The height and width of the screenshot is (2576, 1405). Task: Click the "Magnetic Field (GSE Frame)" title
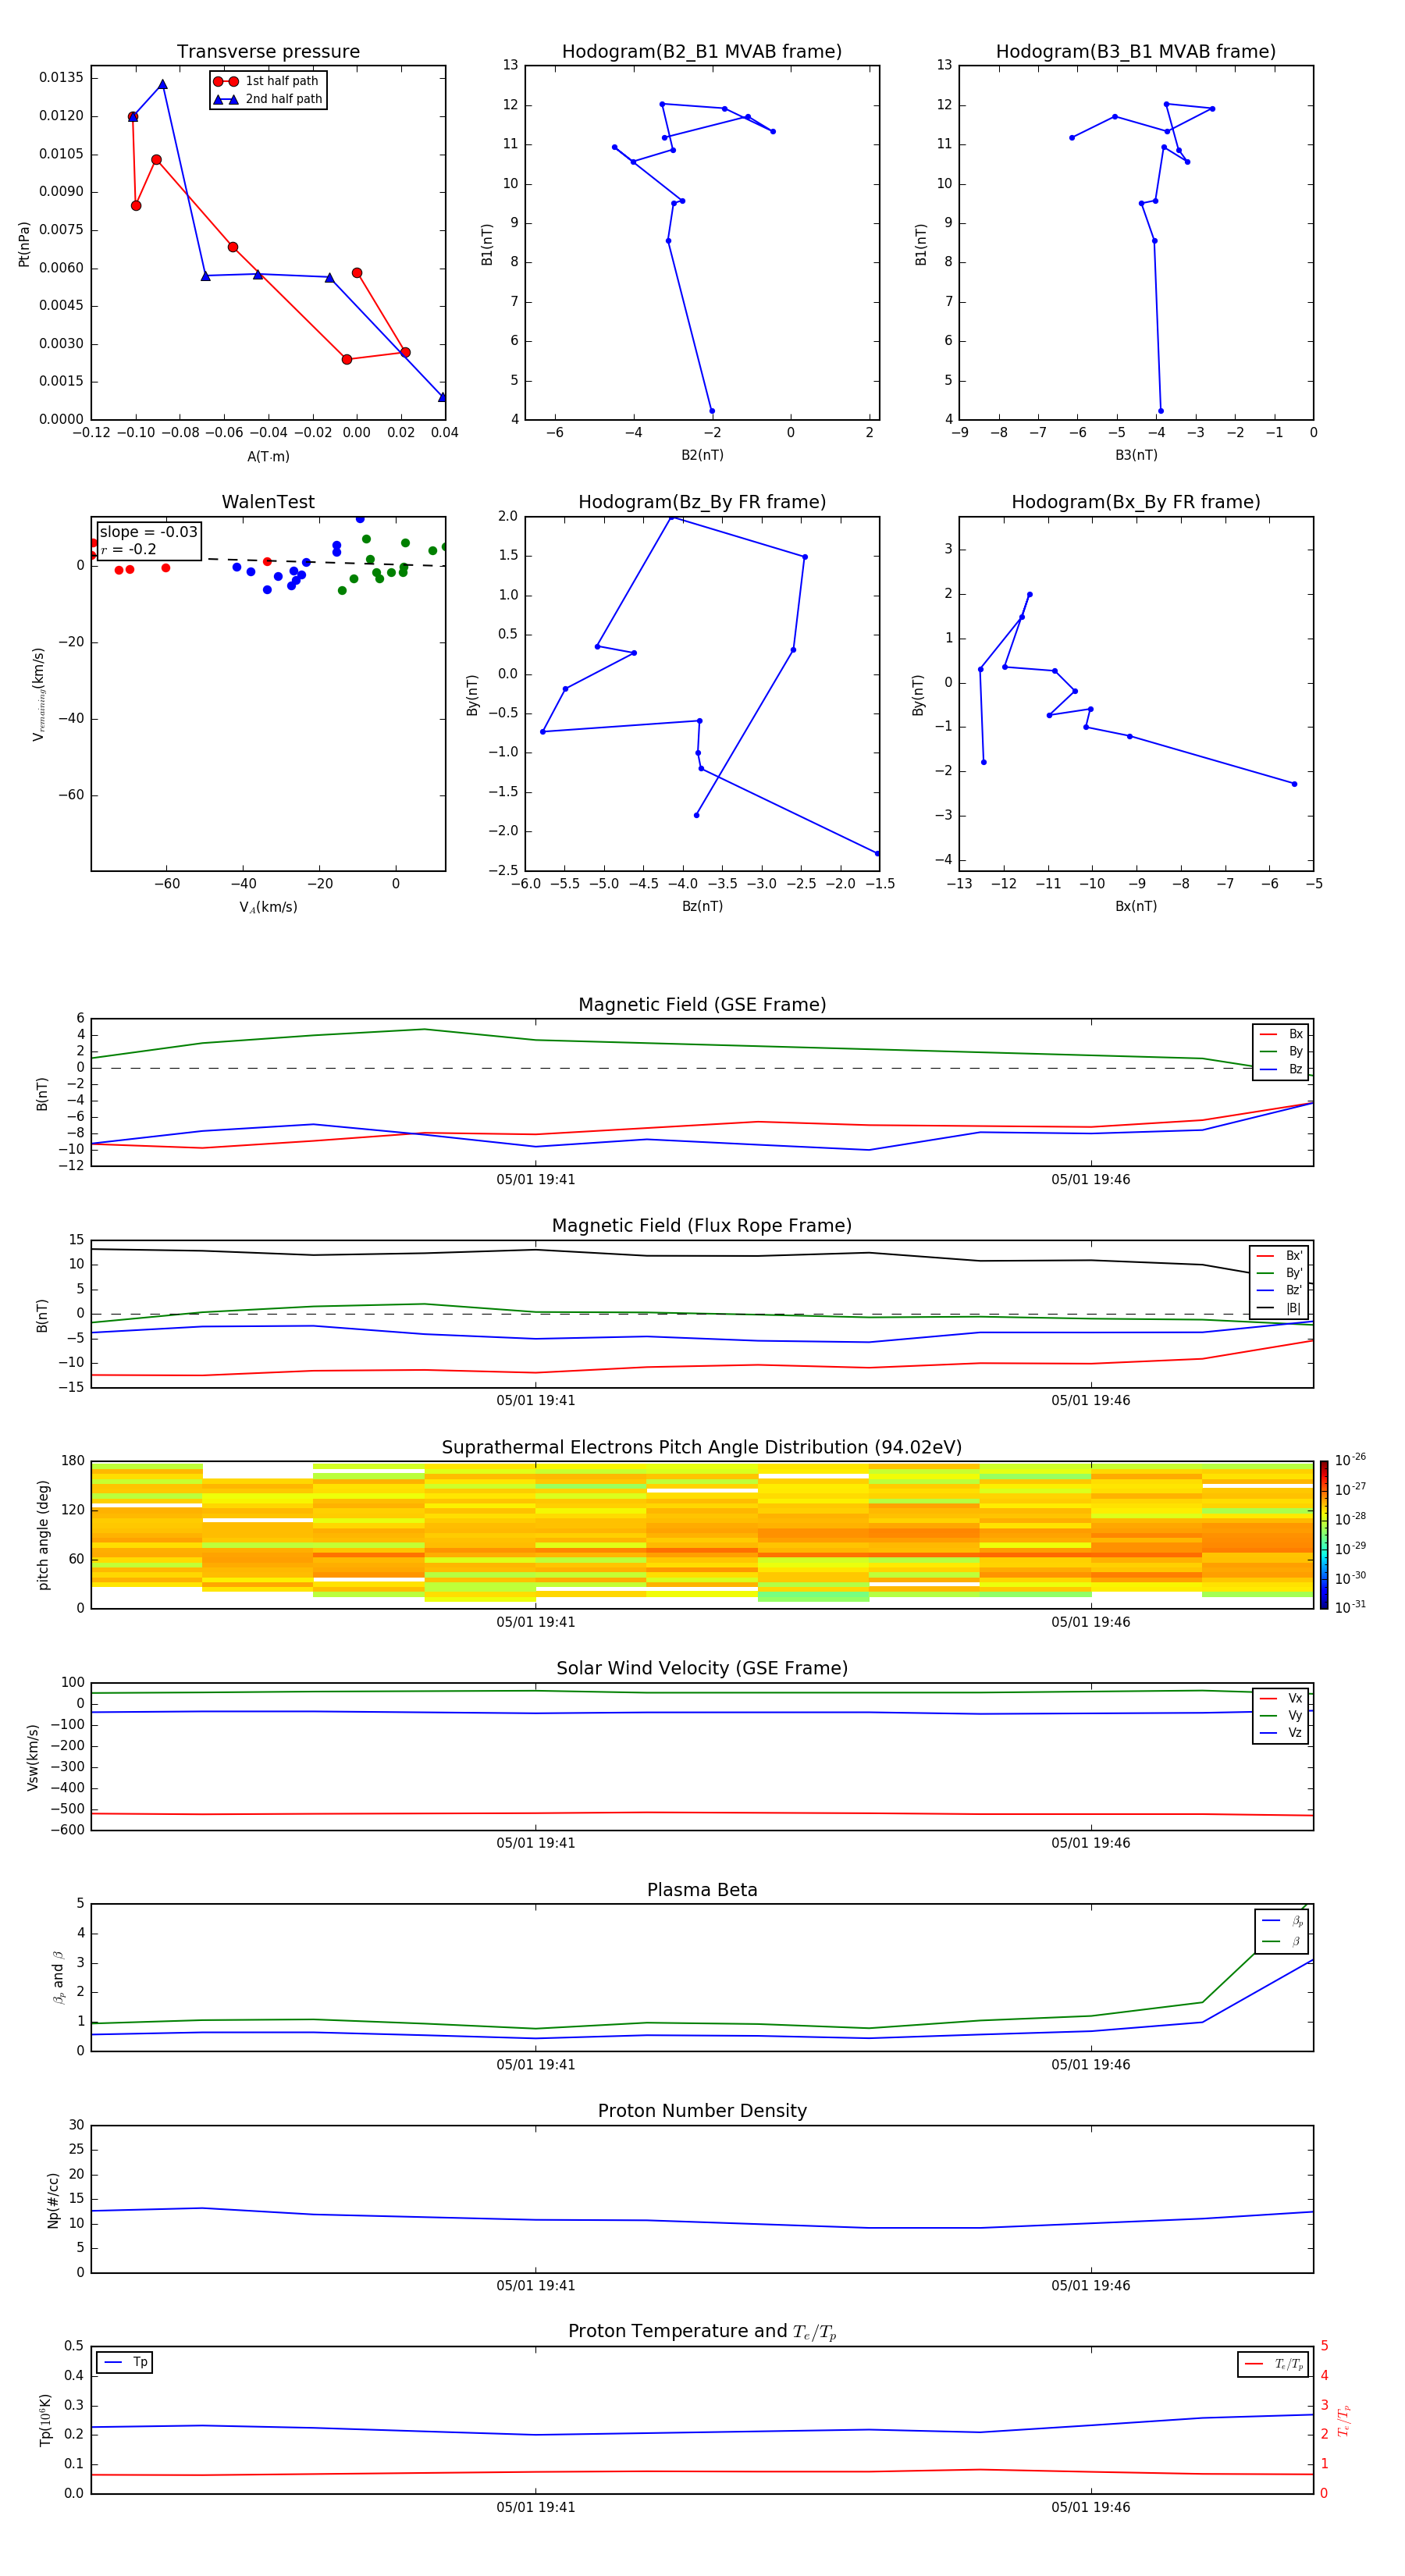pyautogui.click(x=702, y=1005)
